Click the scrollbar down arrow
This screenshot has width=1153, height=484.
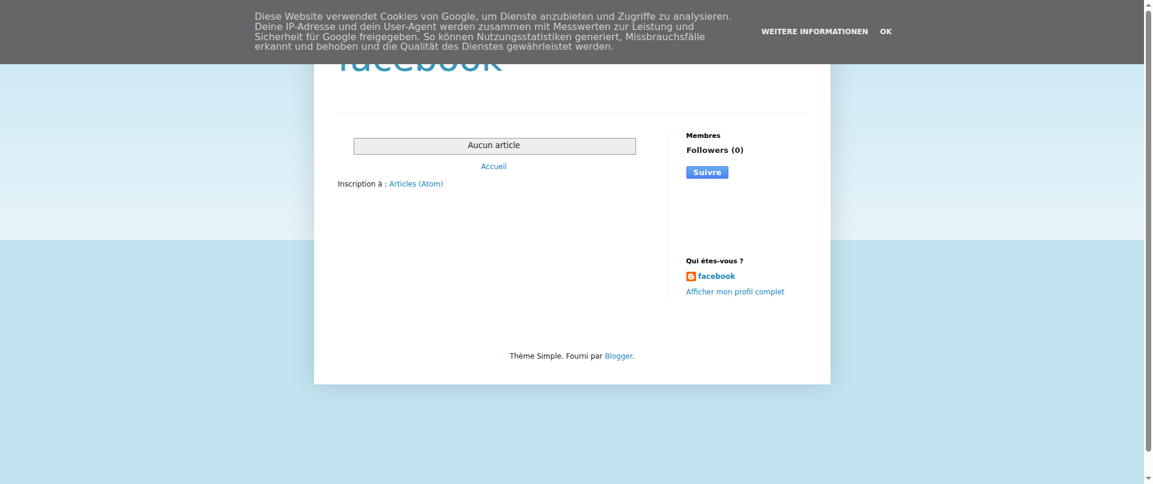tap(1148, 479)
